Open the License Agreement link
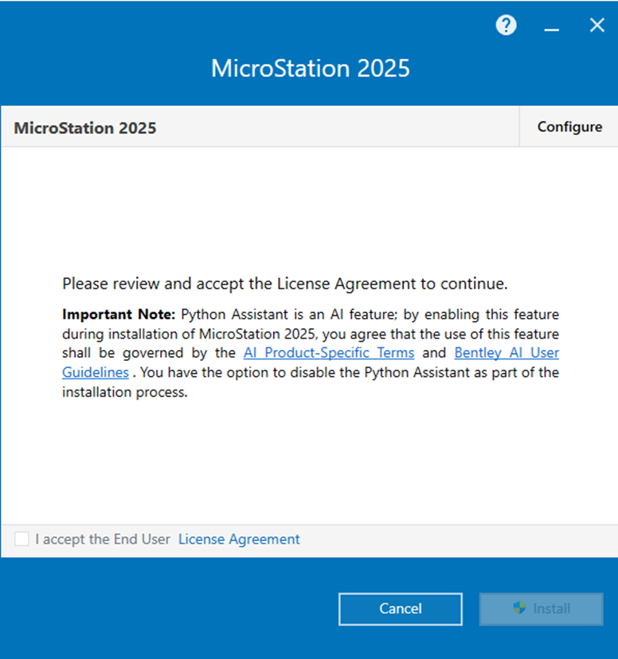 point(239,539)
